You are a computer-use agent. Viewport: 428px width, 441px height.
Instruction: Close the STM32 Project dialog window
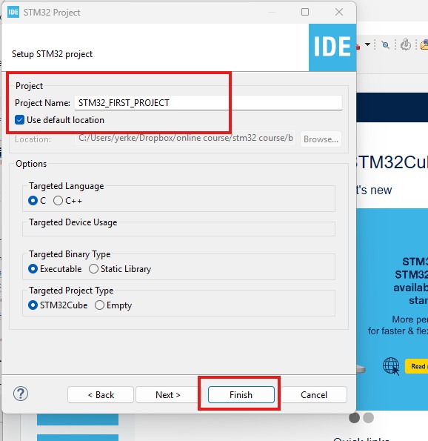pyautogui.click(x=339, y=12)
